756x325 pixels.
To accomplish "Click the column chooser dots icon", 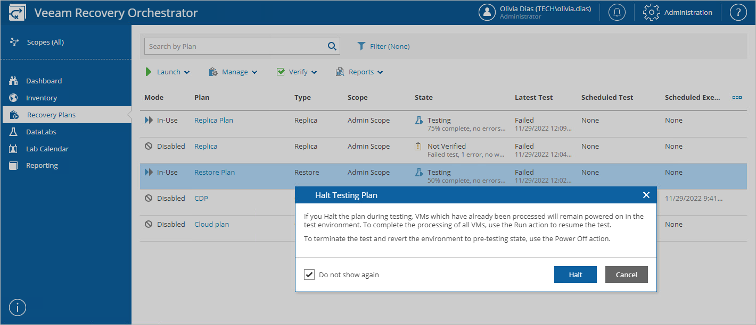I will (x=737, y=98).
